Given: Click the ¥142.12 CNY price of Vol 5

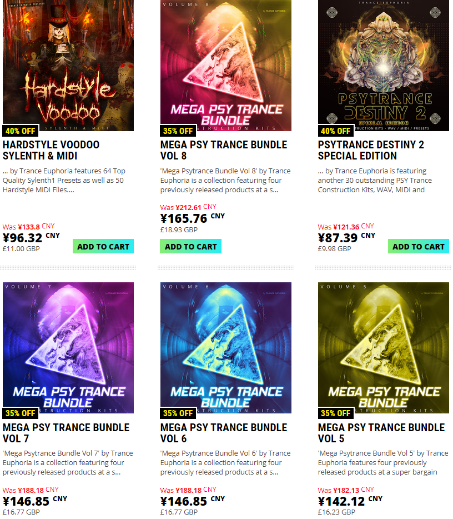Looking at the screenshot, I should [350, 501].
